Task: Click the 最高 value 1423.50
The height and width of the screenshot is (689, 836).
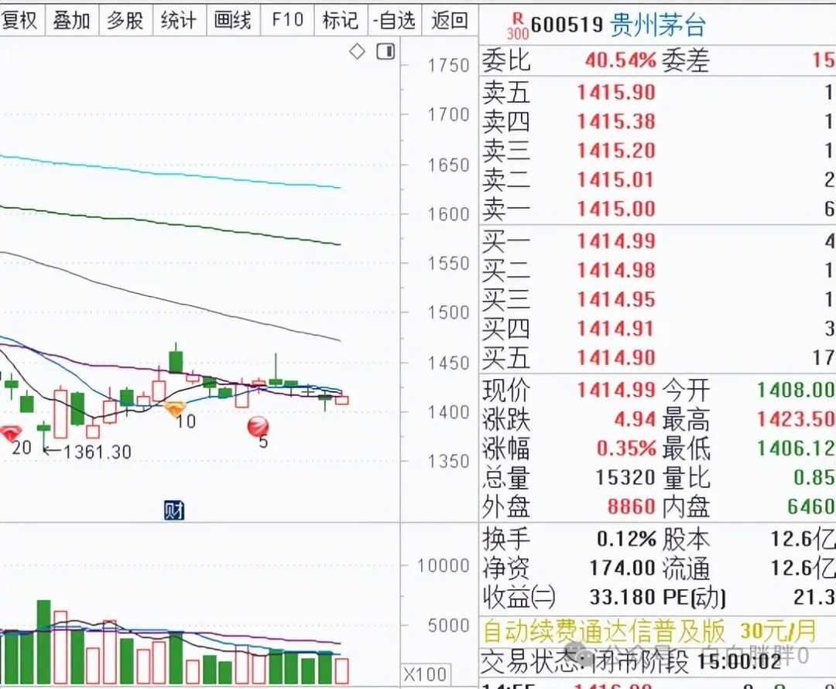Action: tap(796, 420)
